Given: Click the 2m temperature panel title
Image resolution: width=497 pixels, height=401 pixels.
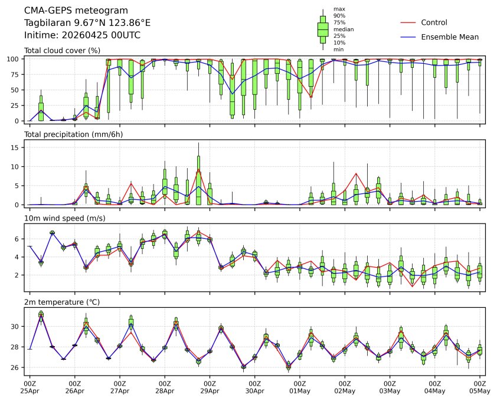Looking at the screenshot, I should click(x=62, y=302).
